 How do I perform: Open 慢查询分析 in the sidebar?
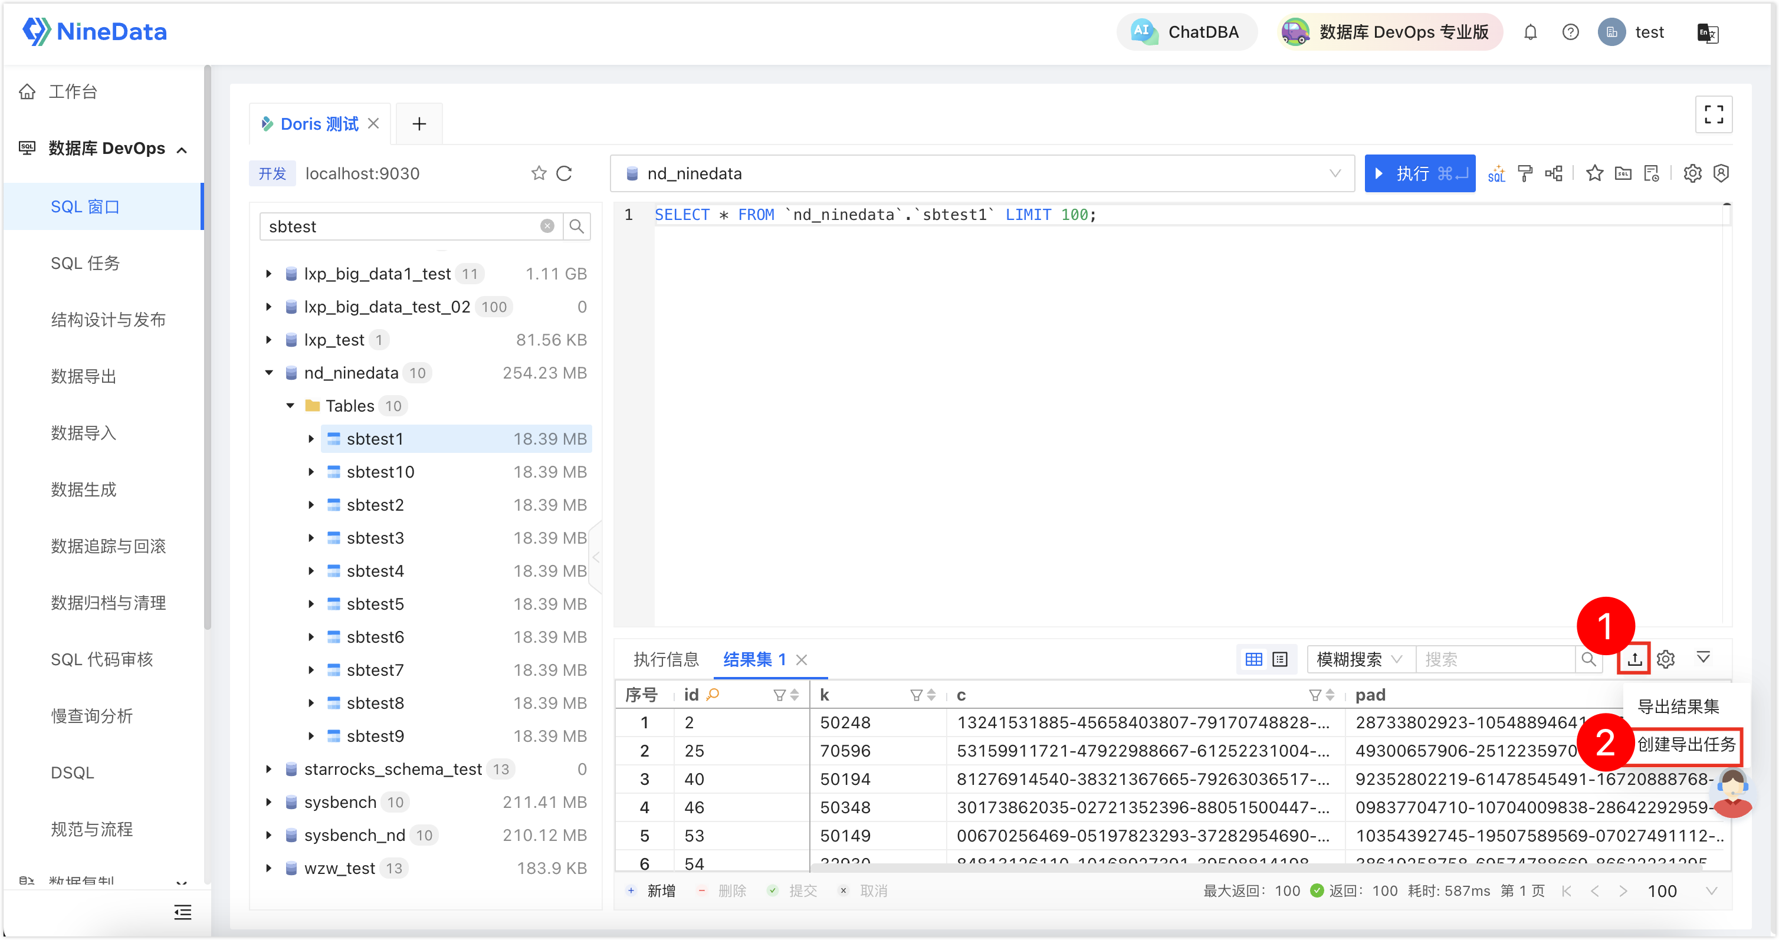(92, 716)
